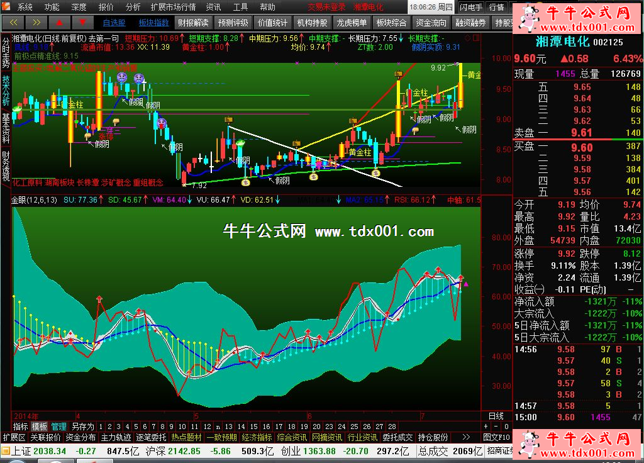Click the 资金流向 toolbar button

tap(431, 23)
